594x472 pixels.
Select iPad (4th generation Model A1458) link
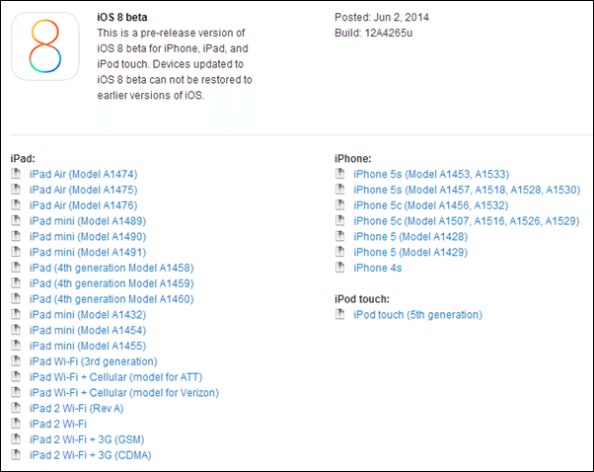click(111, 268)
